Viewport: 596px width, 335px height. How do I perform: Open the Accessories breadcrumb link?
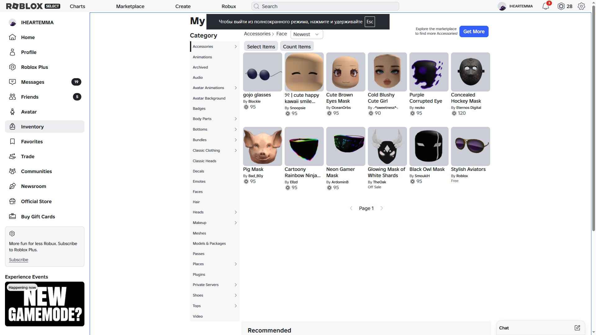pos(257,34)
